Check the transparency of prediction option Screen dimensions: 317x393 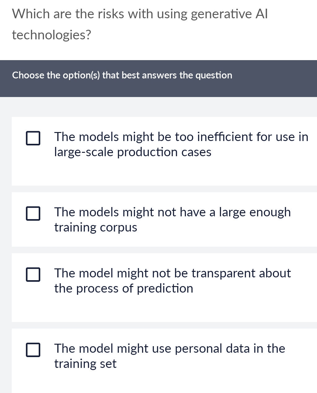point(33,275)
